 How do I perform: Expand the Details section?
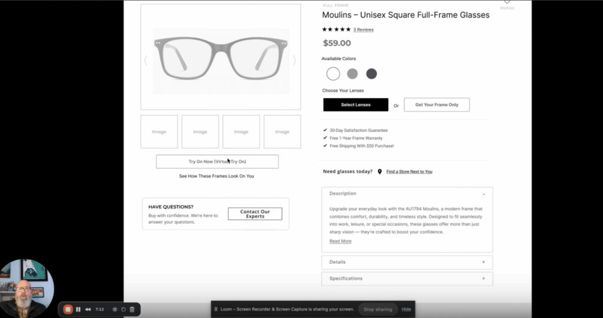tap(483, 262)
